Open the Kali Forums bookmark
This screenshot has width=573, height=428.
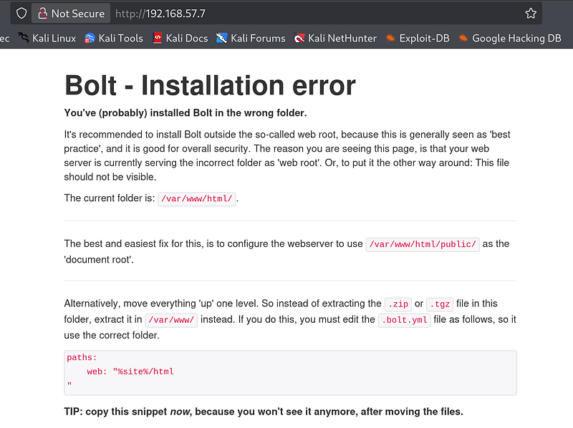tap(251, 38)
